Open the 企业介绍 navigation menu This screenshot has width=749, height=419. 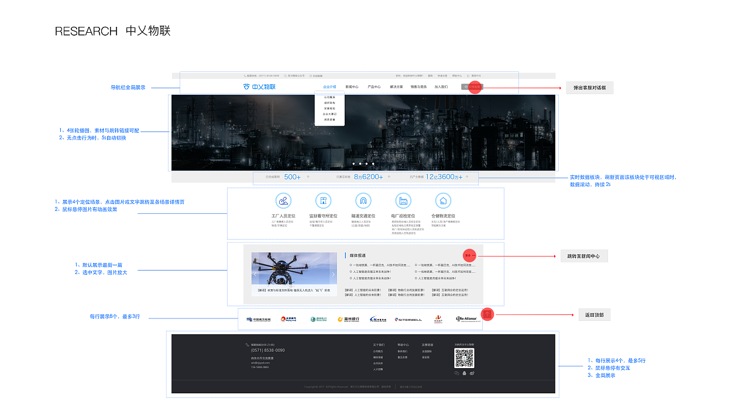(x=329, y=86)
